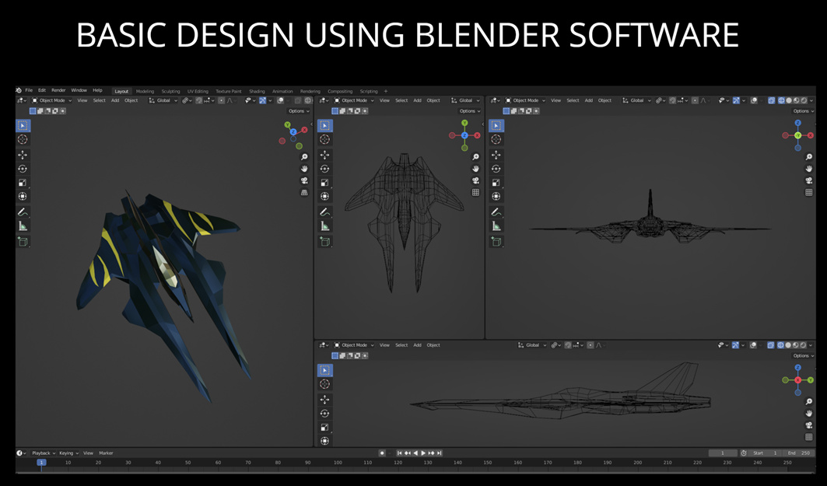The image size is (827, 486).
Task: Enable auto keying record button in the timeline
Action: tap(383, 453)
